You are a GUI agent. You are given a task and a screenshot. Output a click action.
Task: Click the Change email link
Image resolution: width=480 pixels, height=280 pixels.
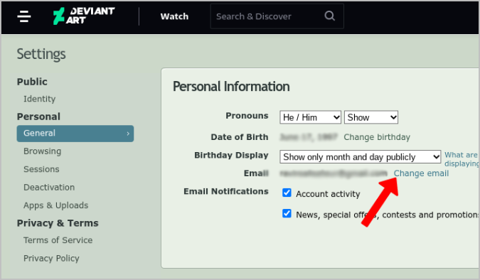[x=421, y=173]
